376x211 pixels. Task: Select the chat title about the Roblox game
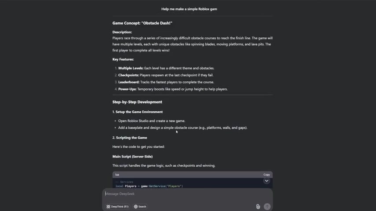click(x=189, y=9)
